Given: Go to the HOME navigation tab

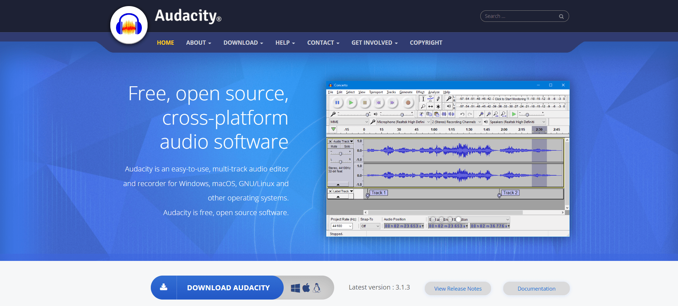Looking at the screenshot, I should [x=165, y=43].
